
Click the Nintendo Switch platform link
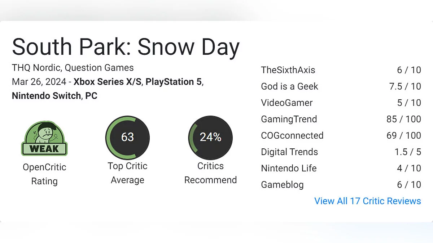pyautogui.click(x=47, y=96)
